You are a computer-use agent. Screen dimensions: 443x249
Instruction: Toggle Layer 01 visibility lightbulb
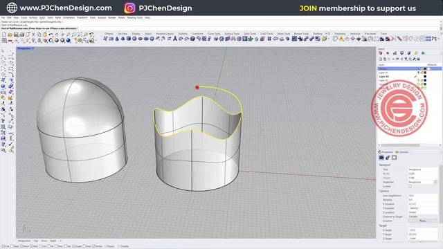(x=418, y=73)
